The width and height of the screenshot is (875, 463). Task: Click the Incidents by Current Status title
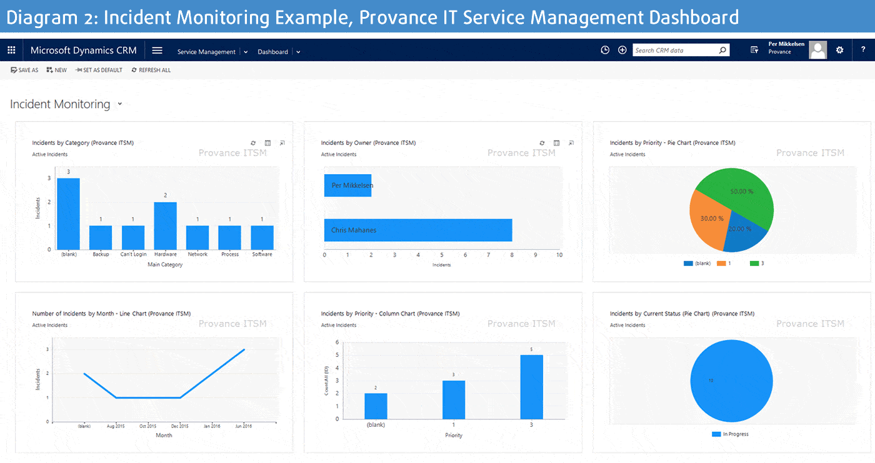click(682, 314)
